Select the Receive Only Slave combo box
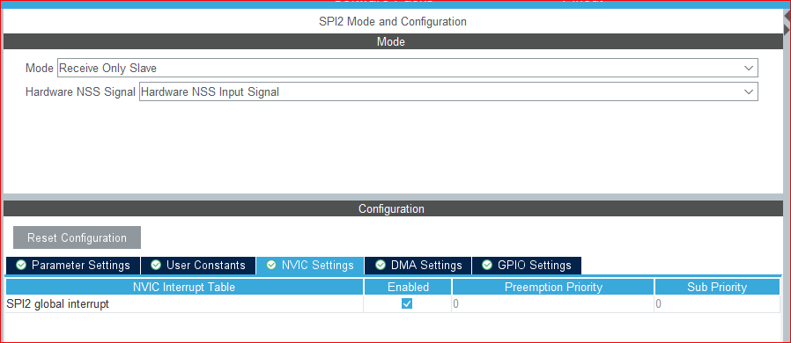791x343 pixels. (408, 68)
